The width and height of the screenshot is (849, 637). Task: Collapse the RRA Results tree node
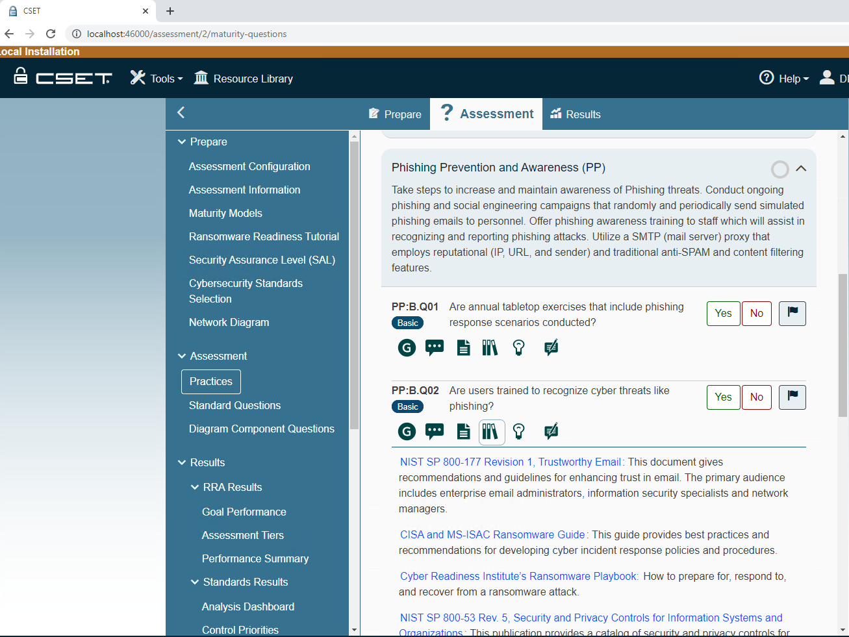[x=195, y=487]
